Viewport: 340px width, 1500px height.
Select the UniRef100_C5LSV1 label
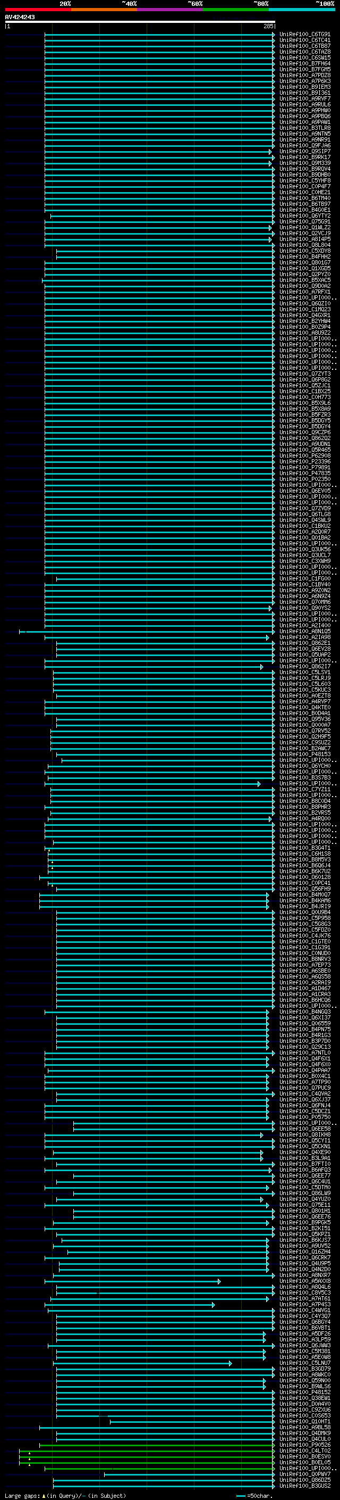click(x=304, y=673)
